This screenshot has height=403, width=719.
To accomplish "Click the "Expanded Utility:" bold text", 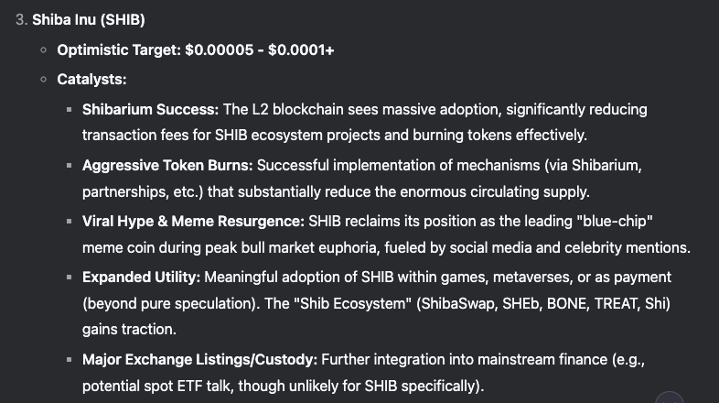I will tap(140, 277).
